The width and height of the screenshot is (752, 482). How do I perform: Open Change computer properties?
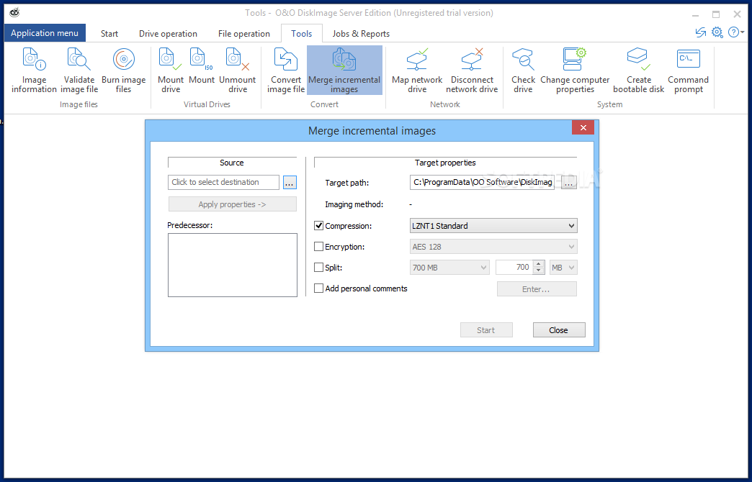click(x=575, y=71)
